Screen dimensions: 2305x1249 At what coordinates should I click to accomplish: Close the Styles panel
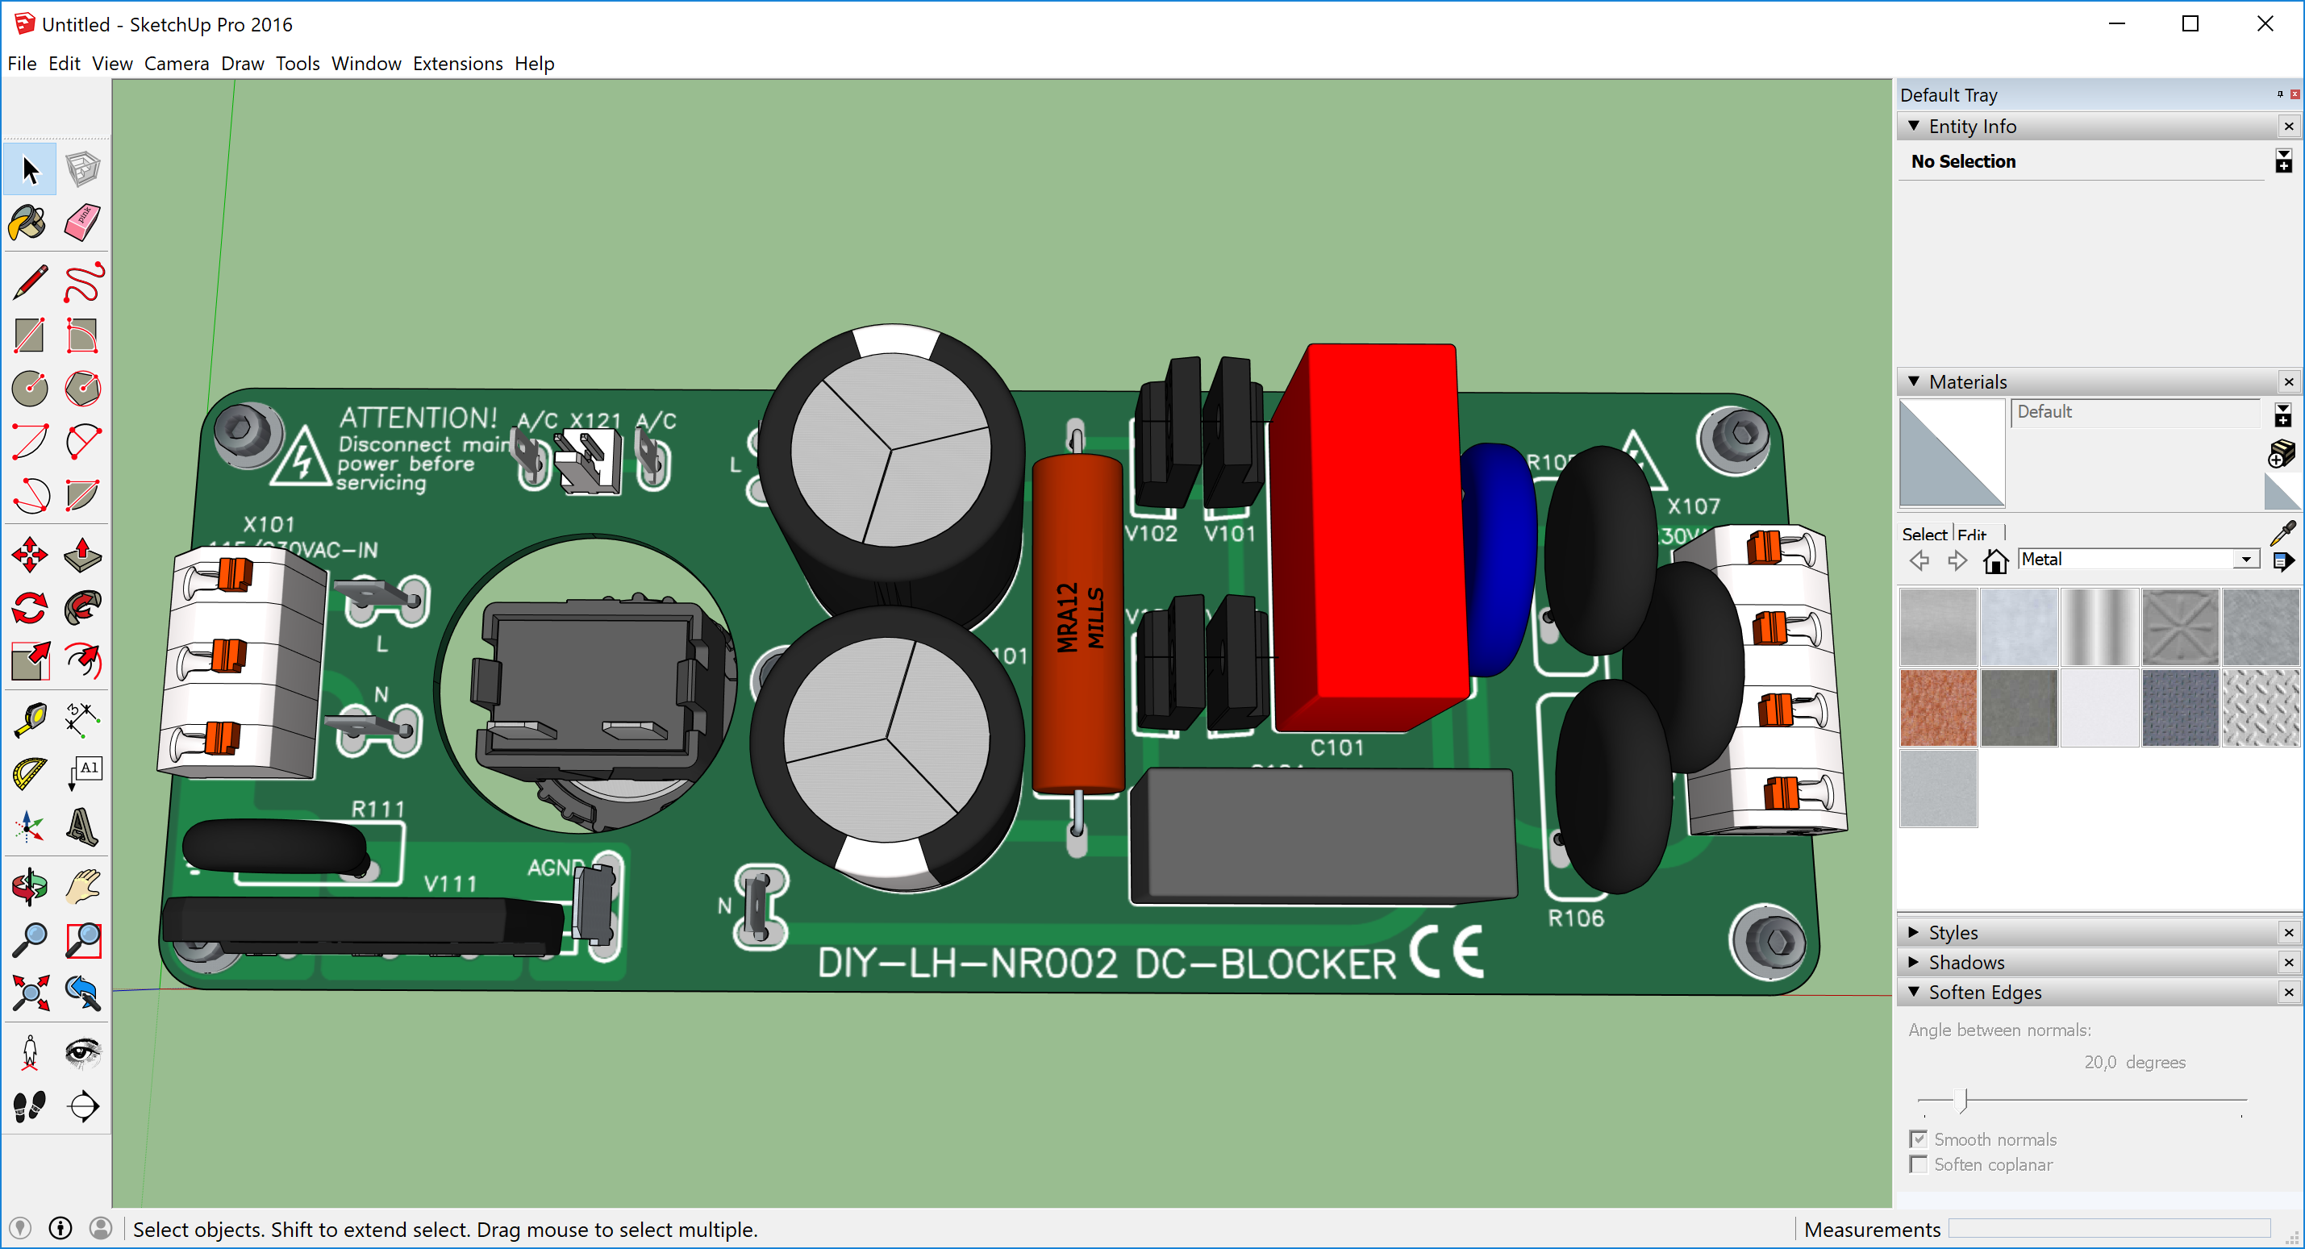(x=2289, y=932)
